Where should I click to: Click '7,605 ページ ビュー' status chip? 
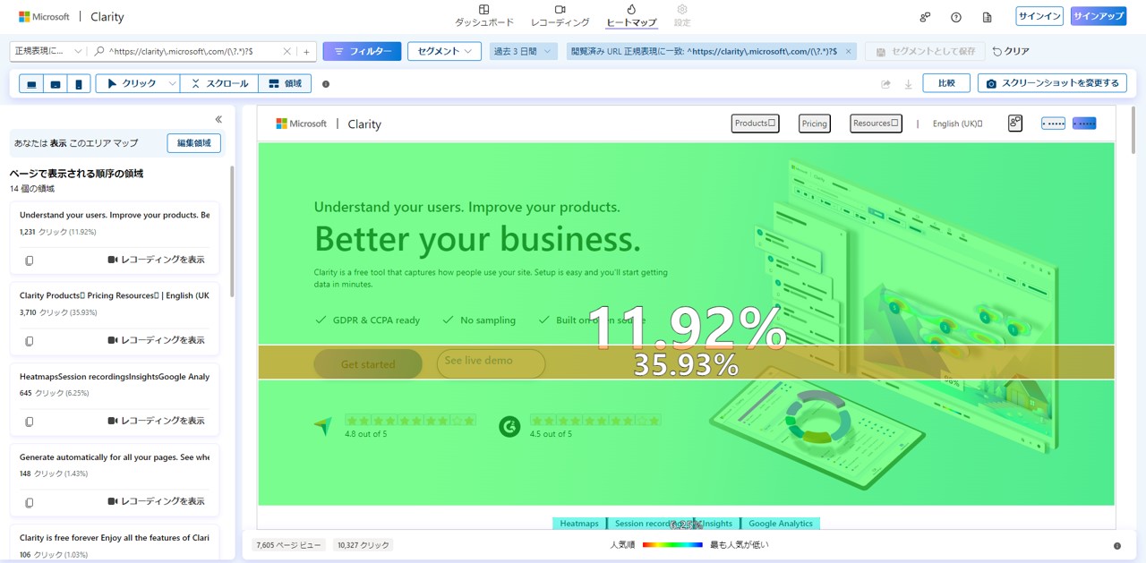(288, 545)
